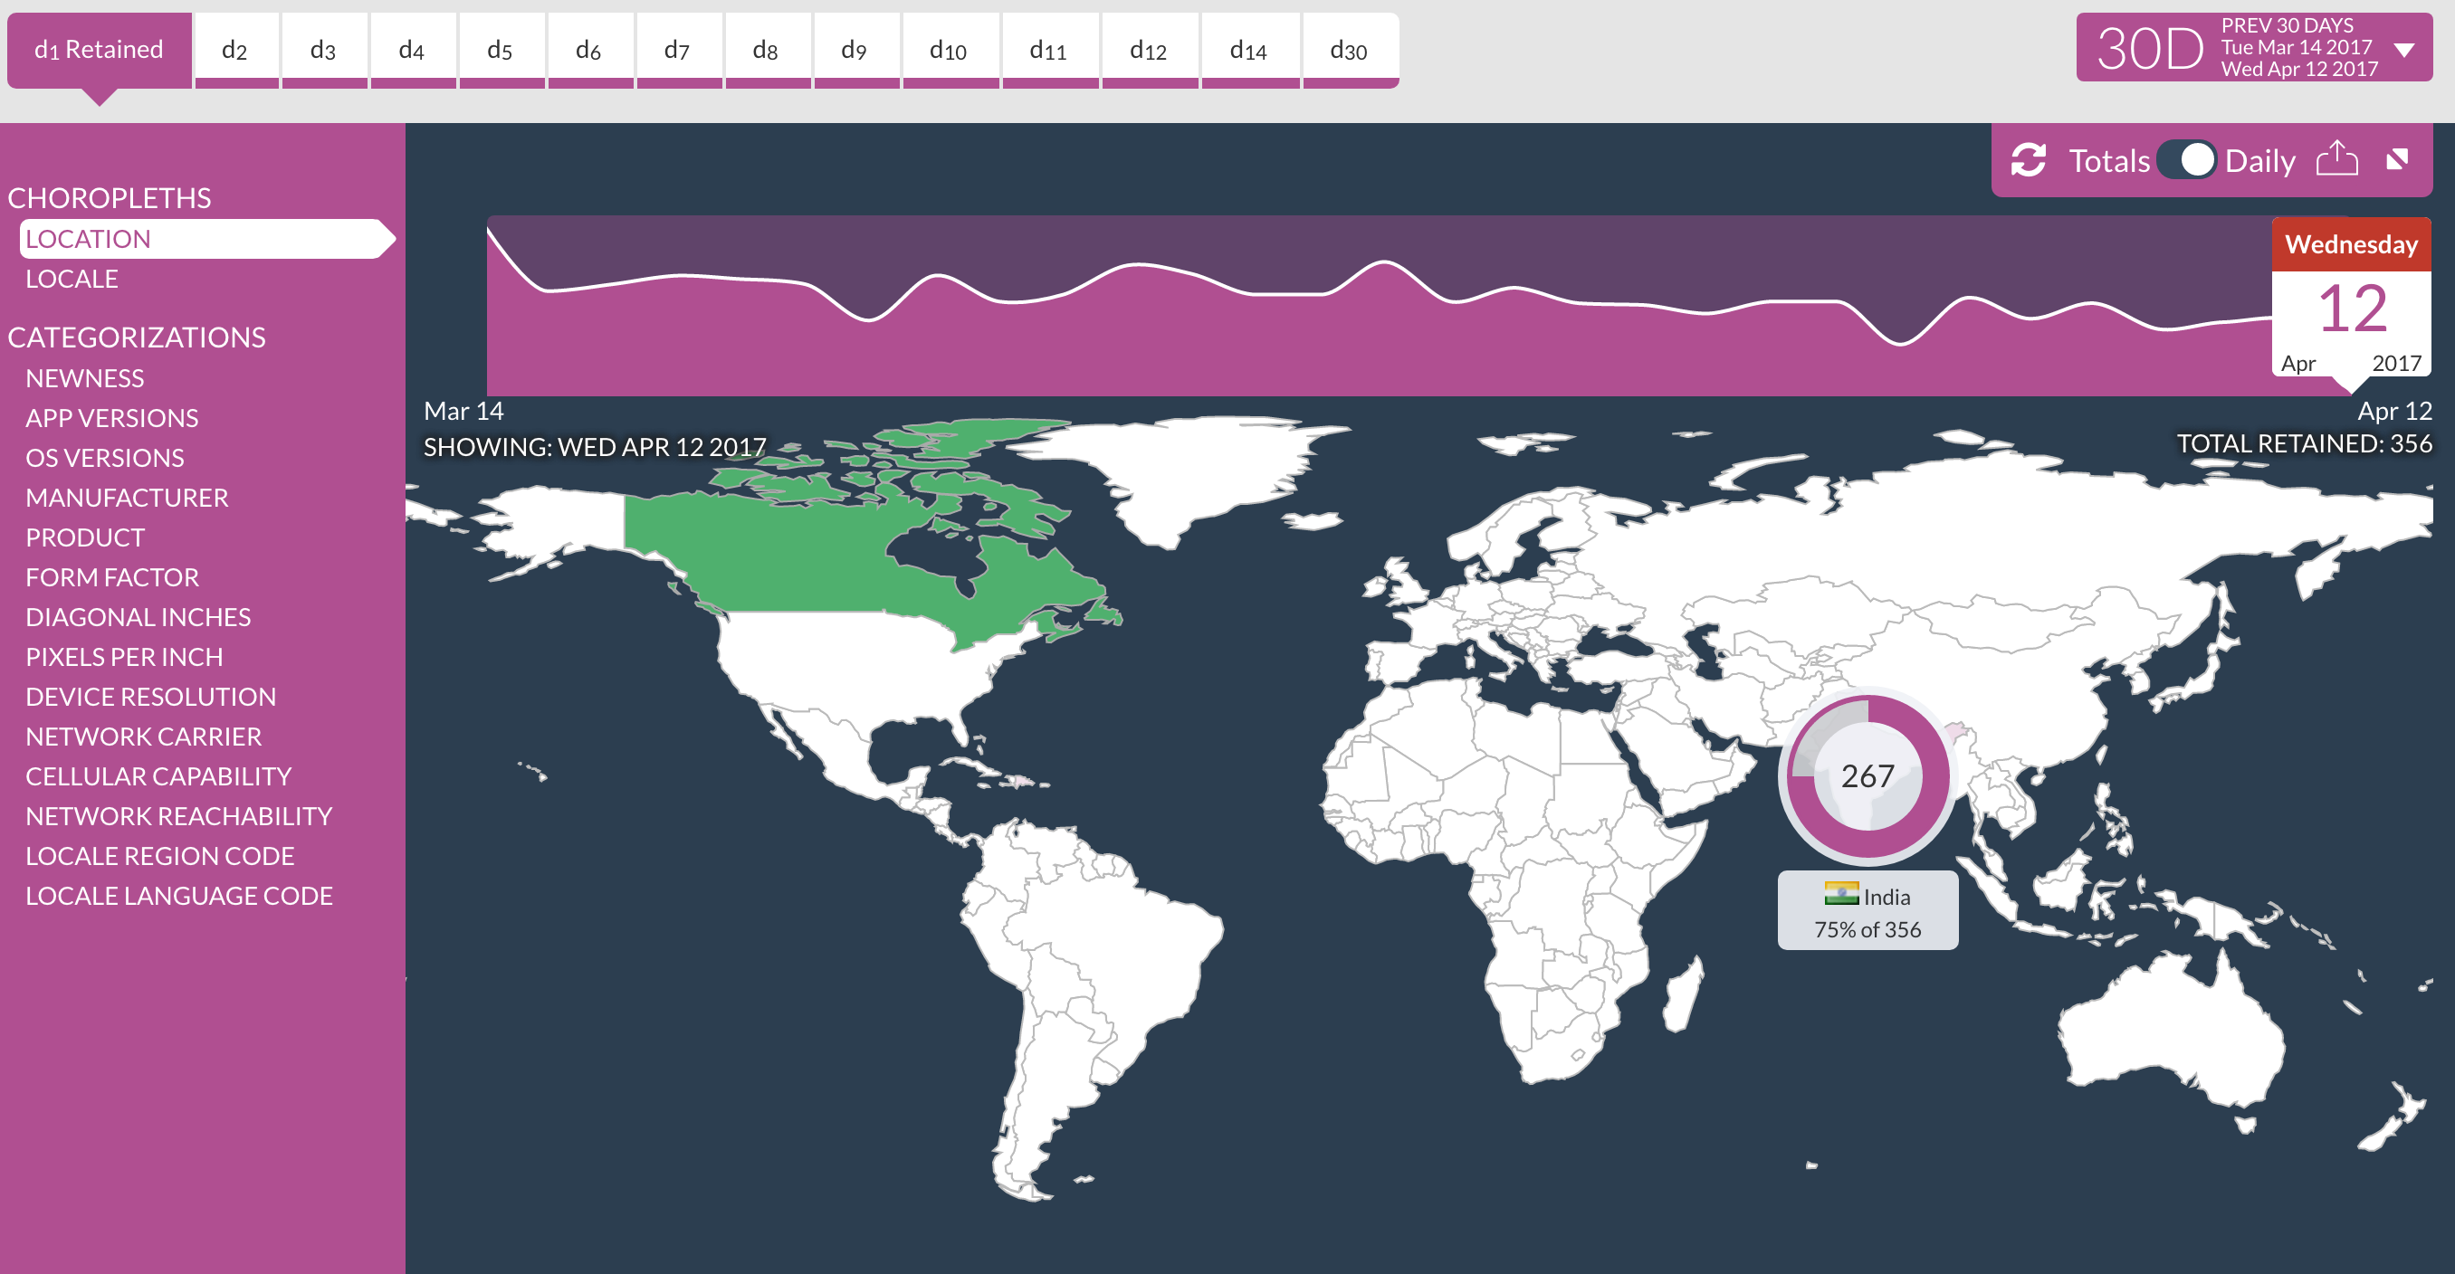Switch to the d6 tab
2455x1274 pixels.
pos(590,51)
